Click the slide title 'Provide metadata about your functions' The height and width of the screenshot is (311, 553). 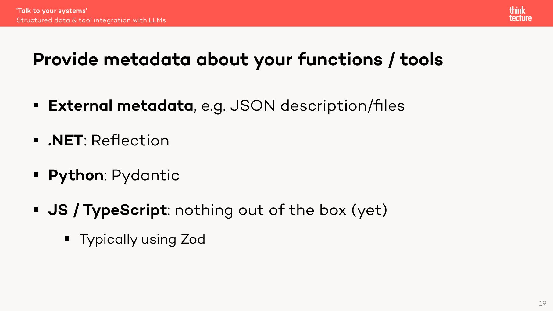[237, 59]
